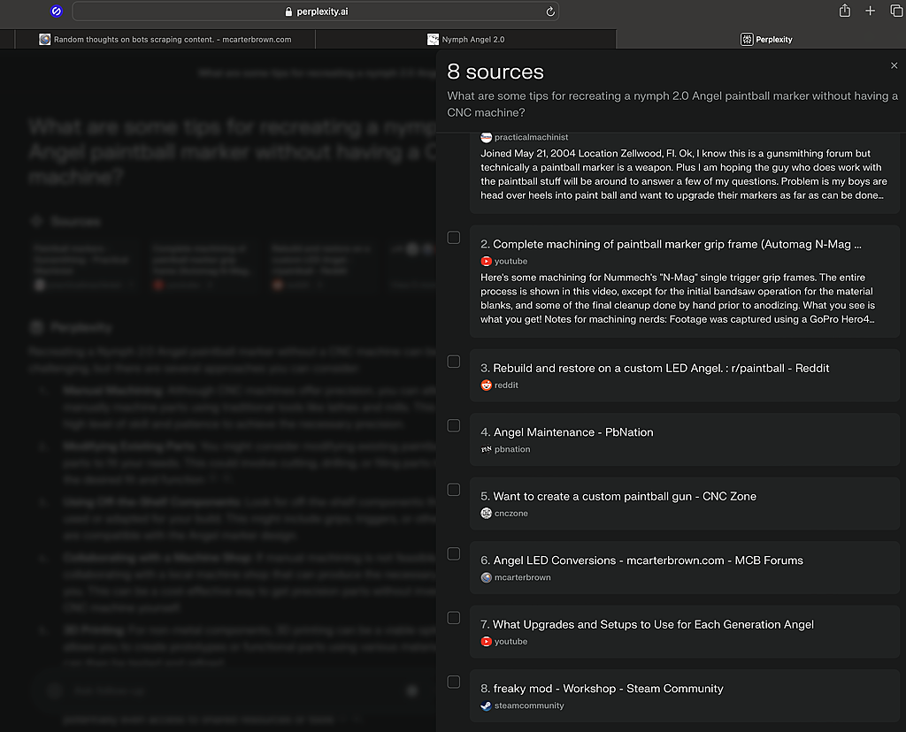The width and height of the screenshot is (906, 732).
Task: Add a new tab with plus icon
Action: [x=870, y=11]
